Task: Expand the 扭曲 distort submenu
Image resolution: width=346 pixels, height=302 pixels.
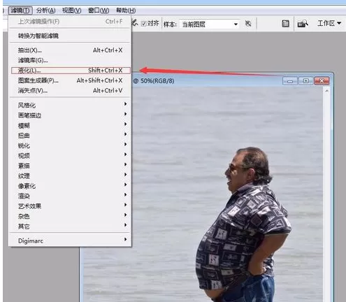Action: [x=70, y=136]
